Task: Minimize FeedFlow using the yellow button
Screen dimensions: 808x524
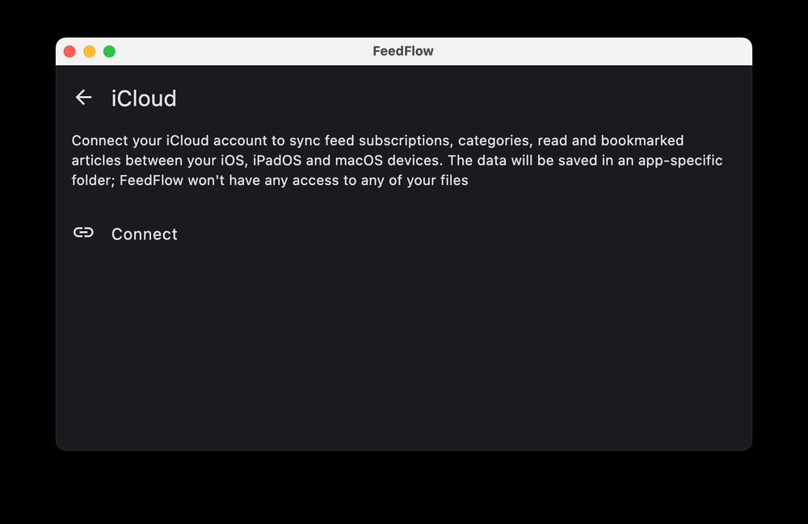Action: click(89, 52)
